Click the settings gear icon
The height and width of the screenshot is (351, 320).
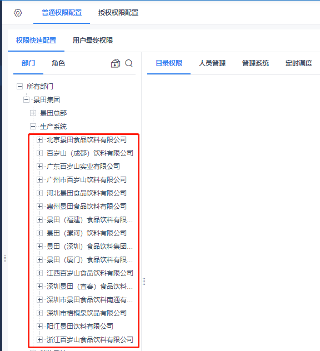click(18, 13)
